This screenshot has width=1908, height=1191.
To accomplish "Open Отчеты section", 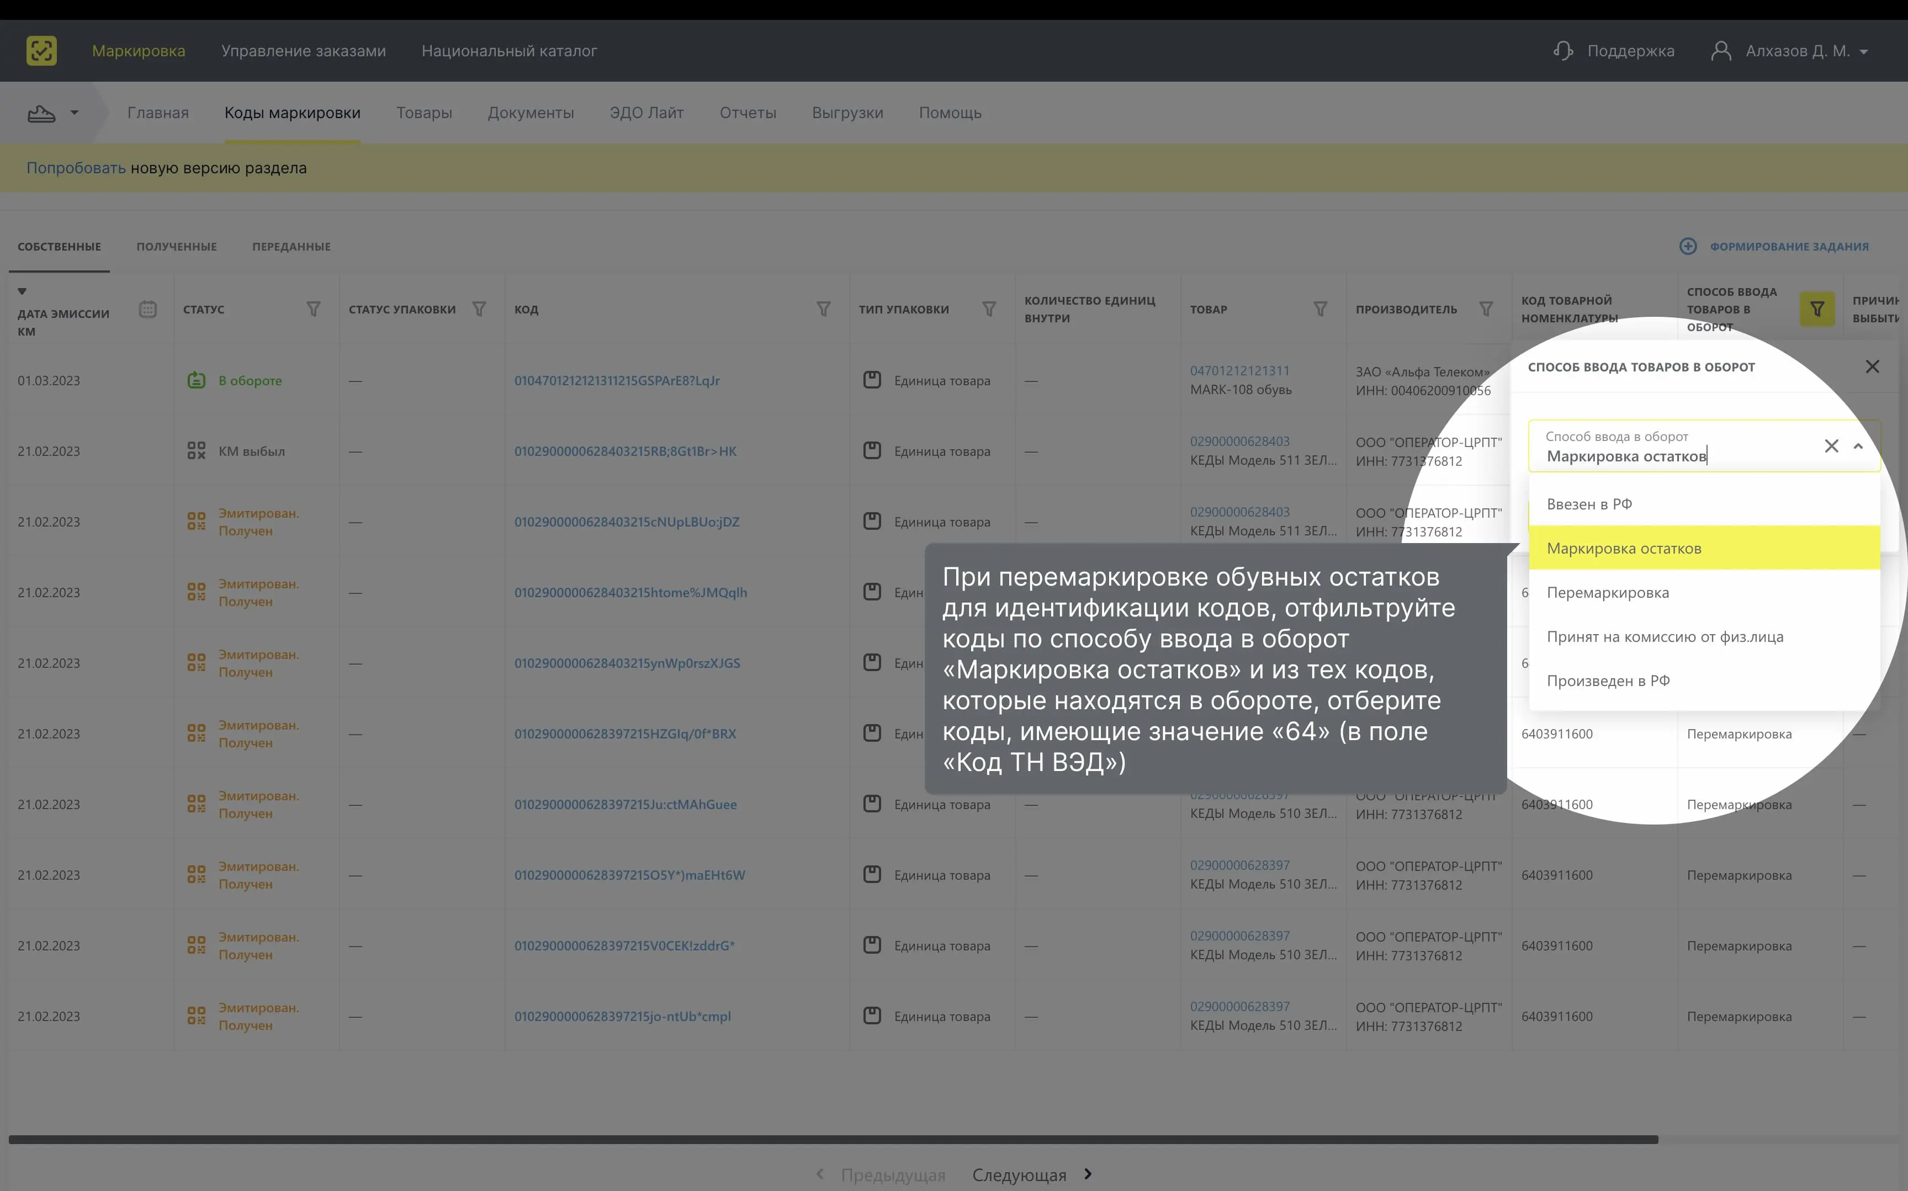I will pos(748,113).
